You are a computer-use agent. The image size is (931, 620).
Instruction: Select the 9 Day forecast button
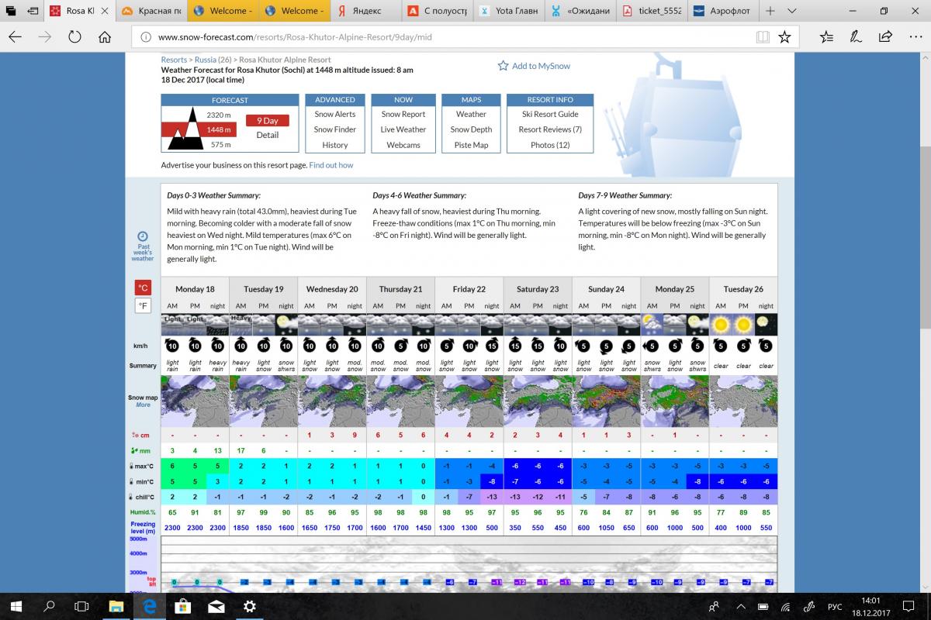[268, 121]
